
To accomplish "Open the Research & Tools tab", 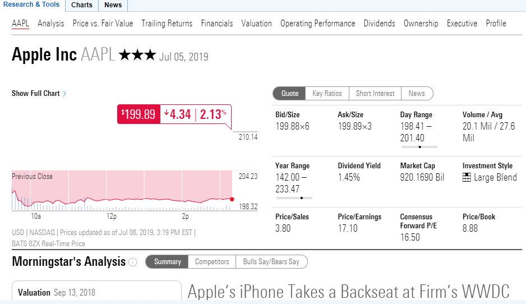I will (31, 4).
